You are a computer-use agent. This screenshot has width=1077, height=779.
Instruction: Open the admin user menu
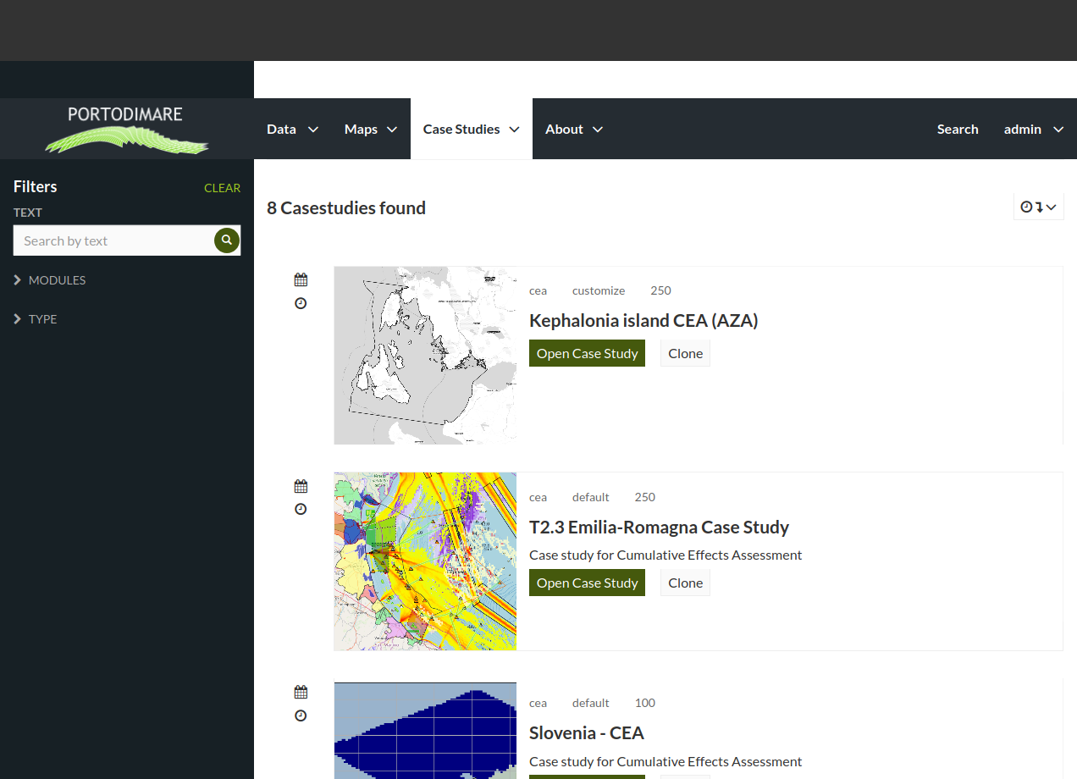pyautogui.click(x=1034, y=129)
